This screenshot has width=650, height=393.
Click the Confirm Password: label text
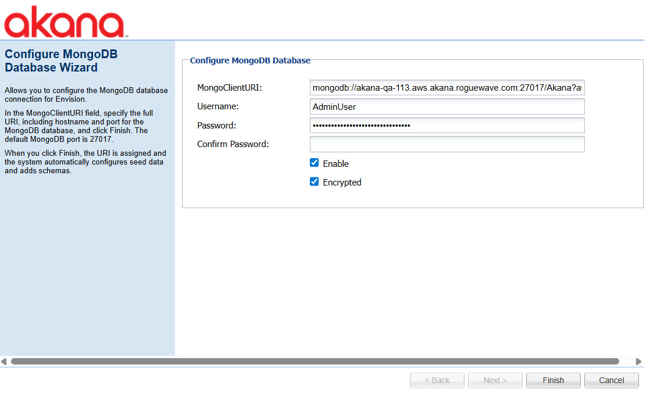(233, 144)
